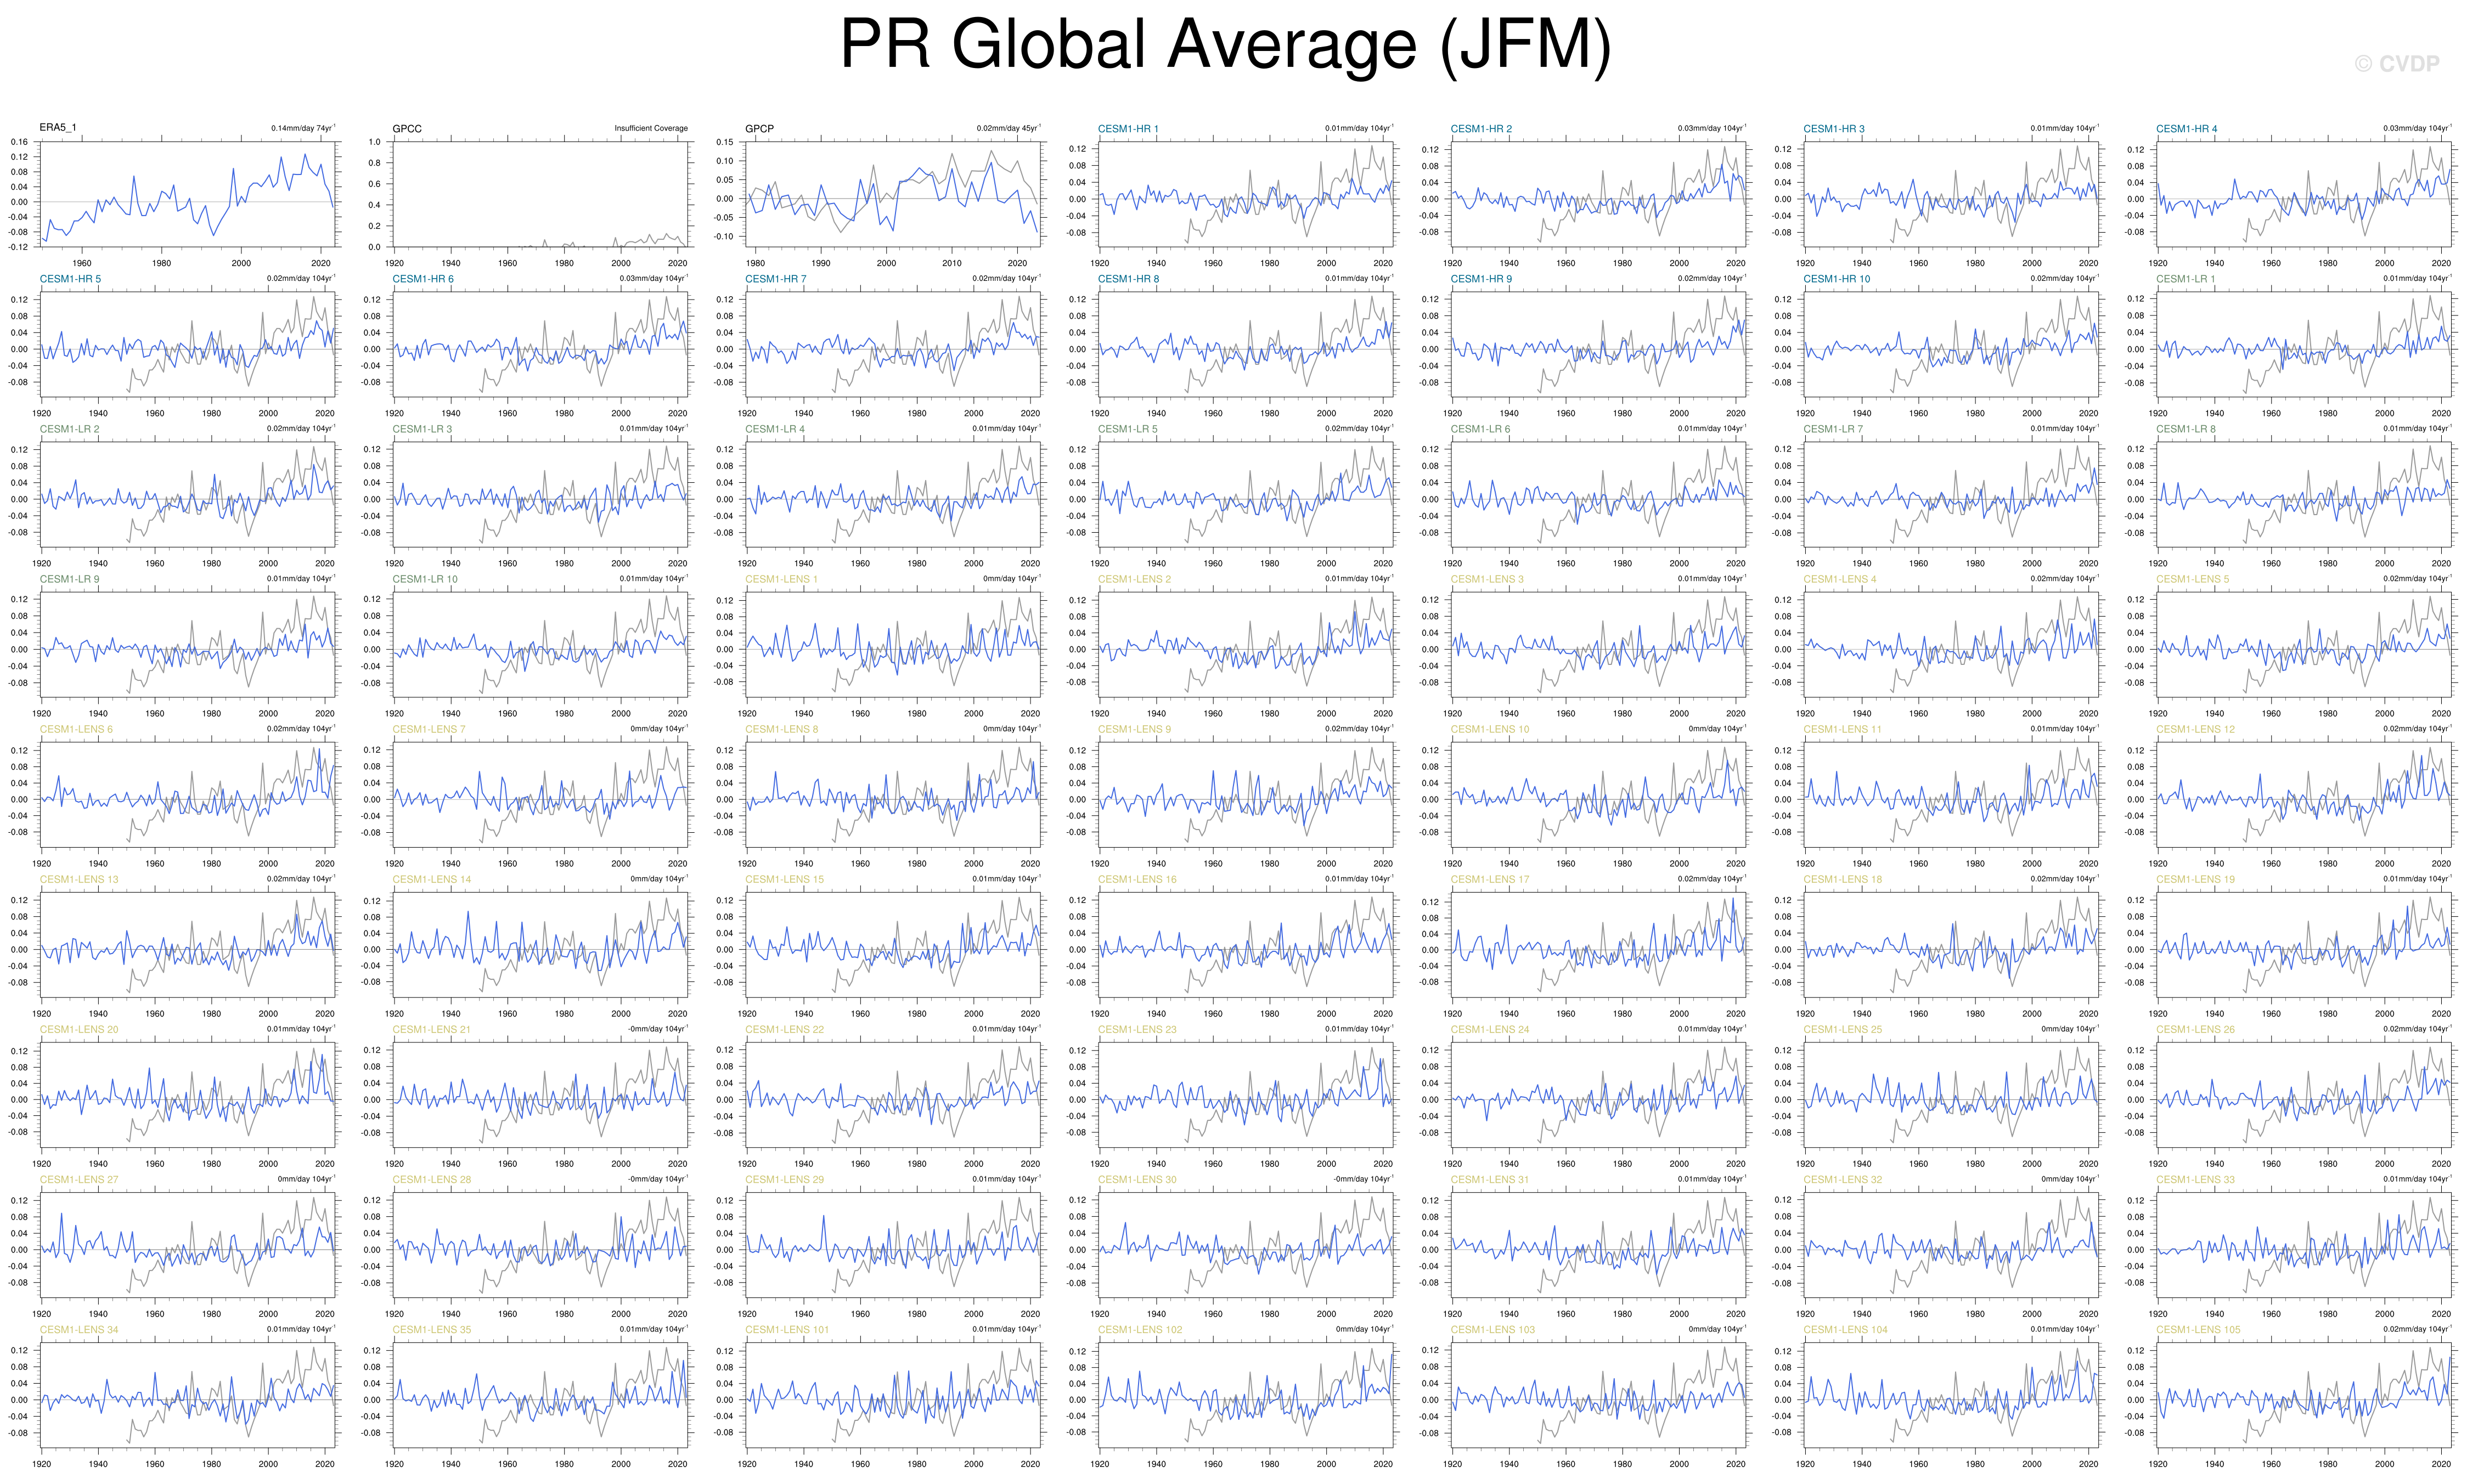Click the CESM1-HR 1 panel title
The width and height of the screenshot is (2467, 1484).
1128,129
